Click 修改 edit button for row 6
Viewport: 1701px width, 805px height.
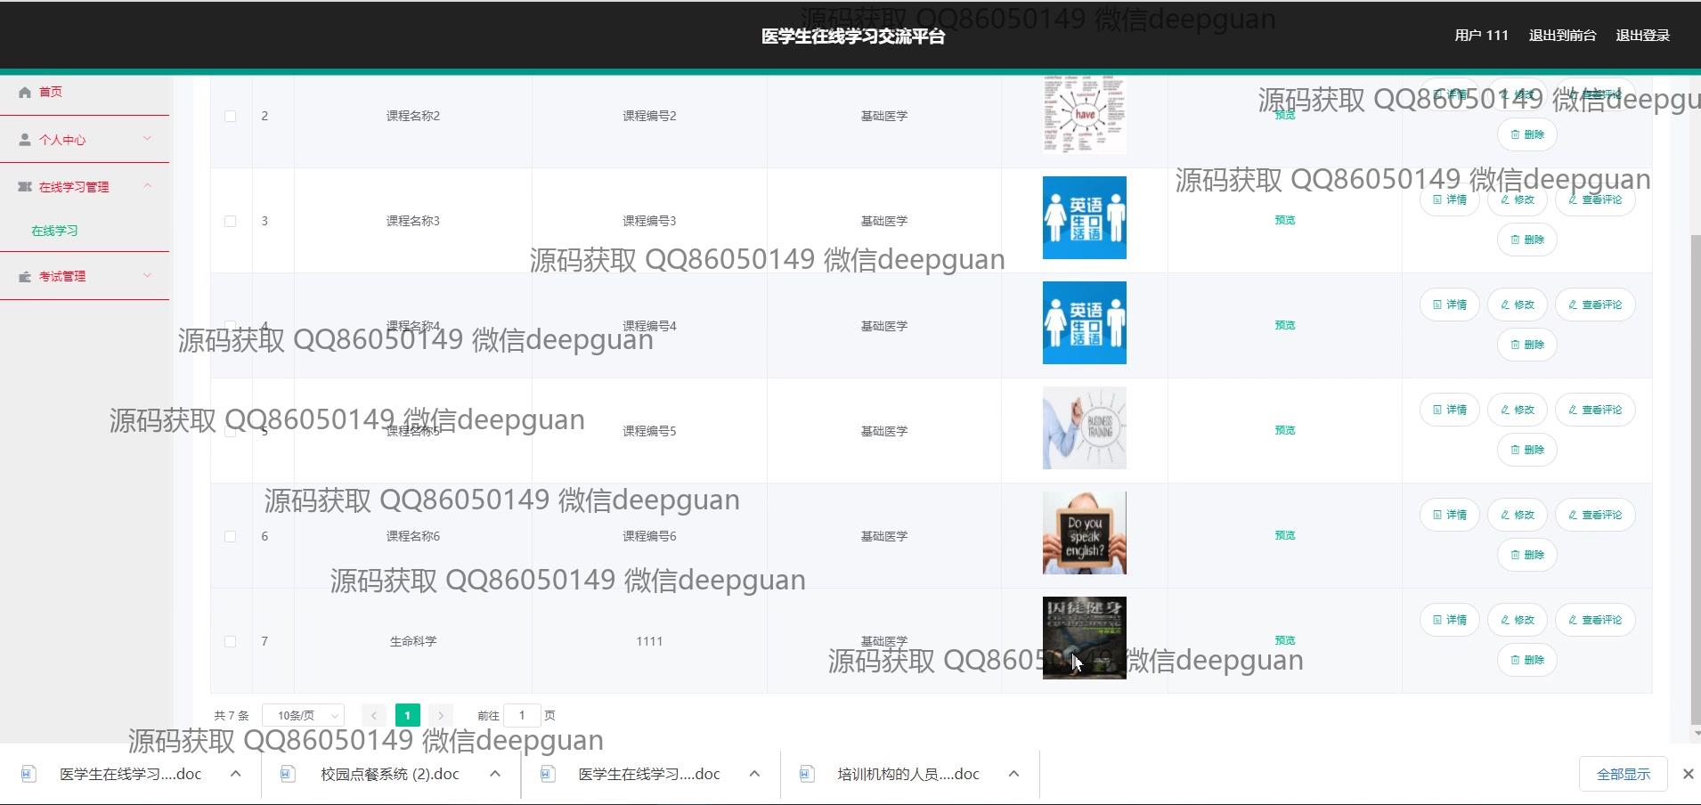[x=1517, y=515]
